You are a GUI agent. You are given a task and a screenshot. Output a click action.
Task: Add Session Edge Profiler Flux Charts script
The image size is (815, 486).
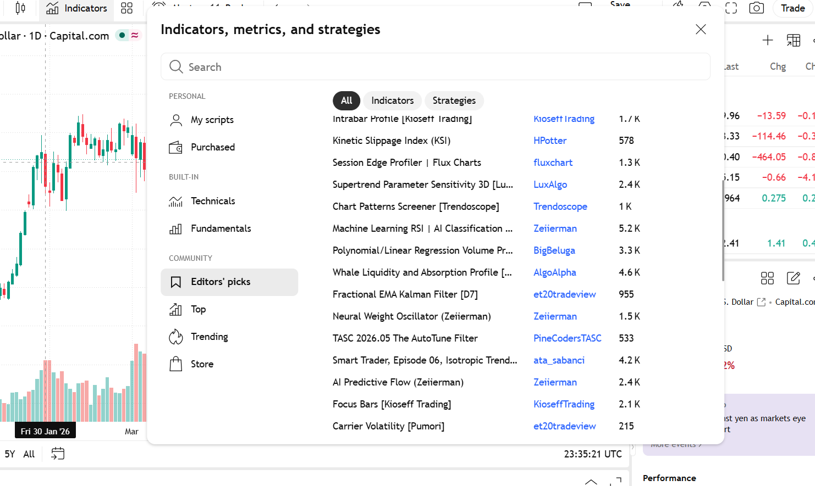tap(407, 163)
